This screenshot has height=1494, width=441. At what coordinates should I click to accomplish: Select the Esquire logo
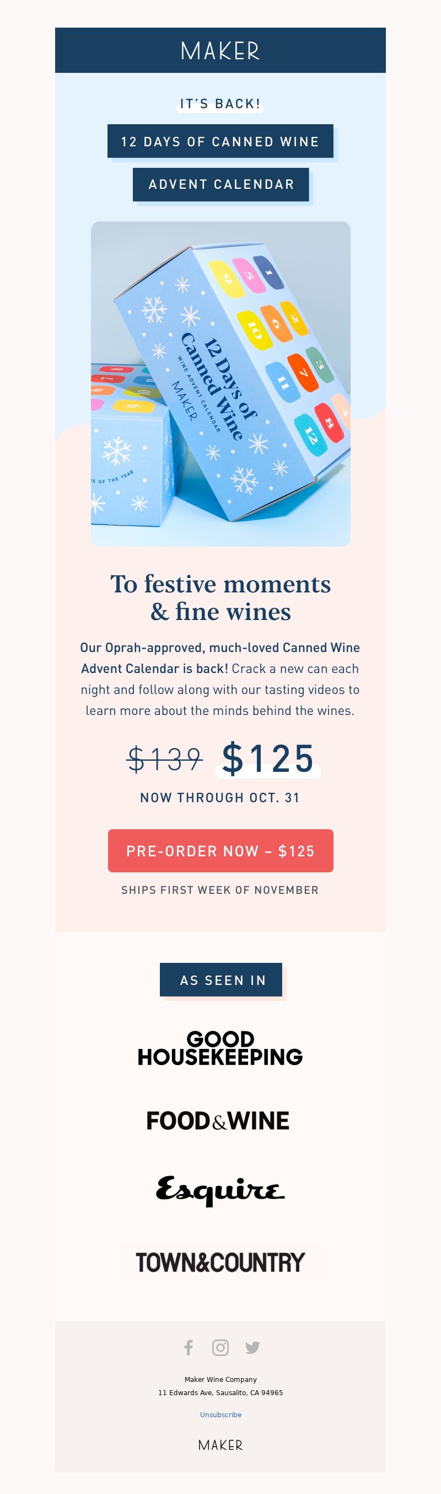(x=220, y=1190)
